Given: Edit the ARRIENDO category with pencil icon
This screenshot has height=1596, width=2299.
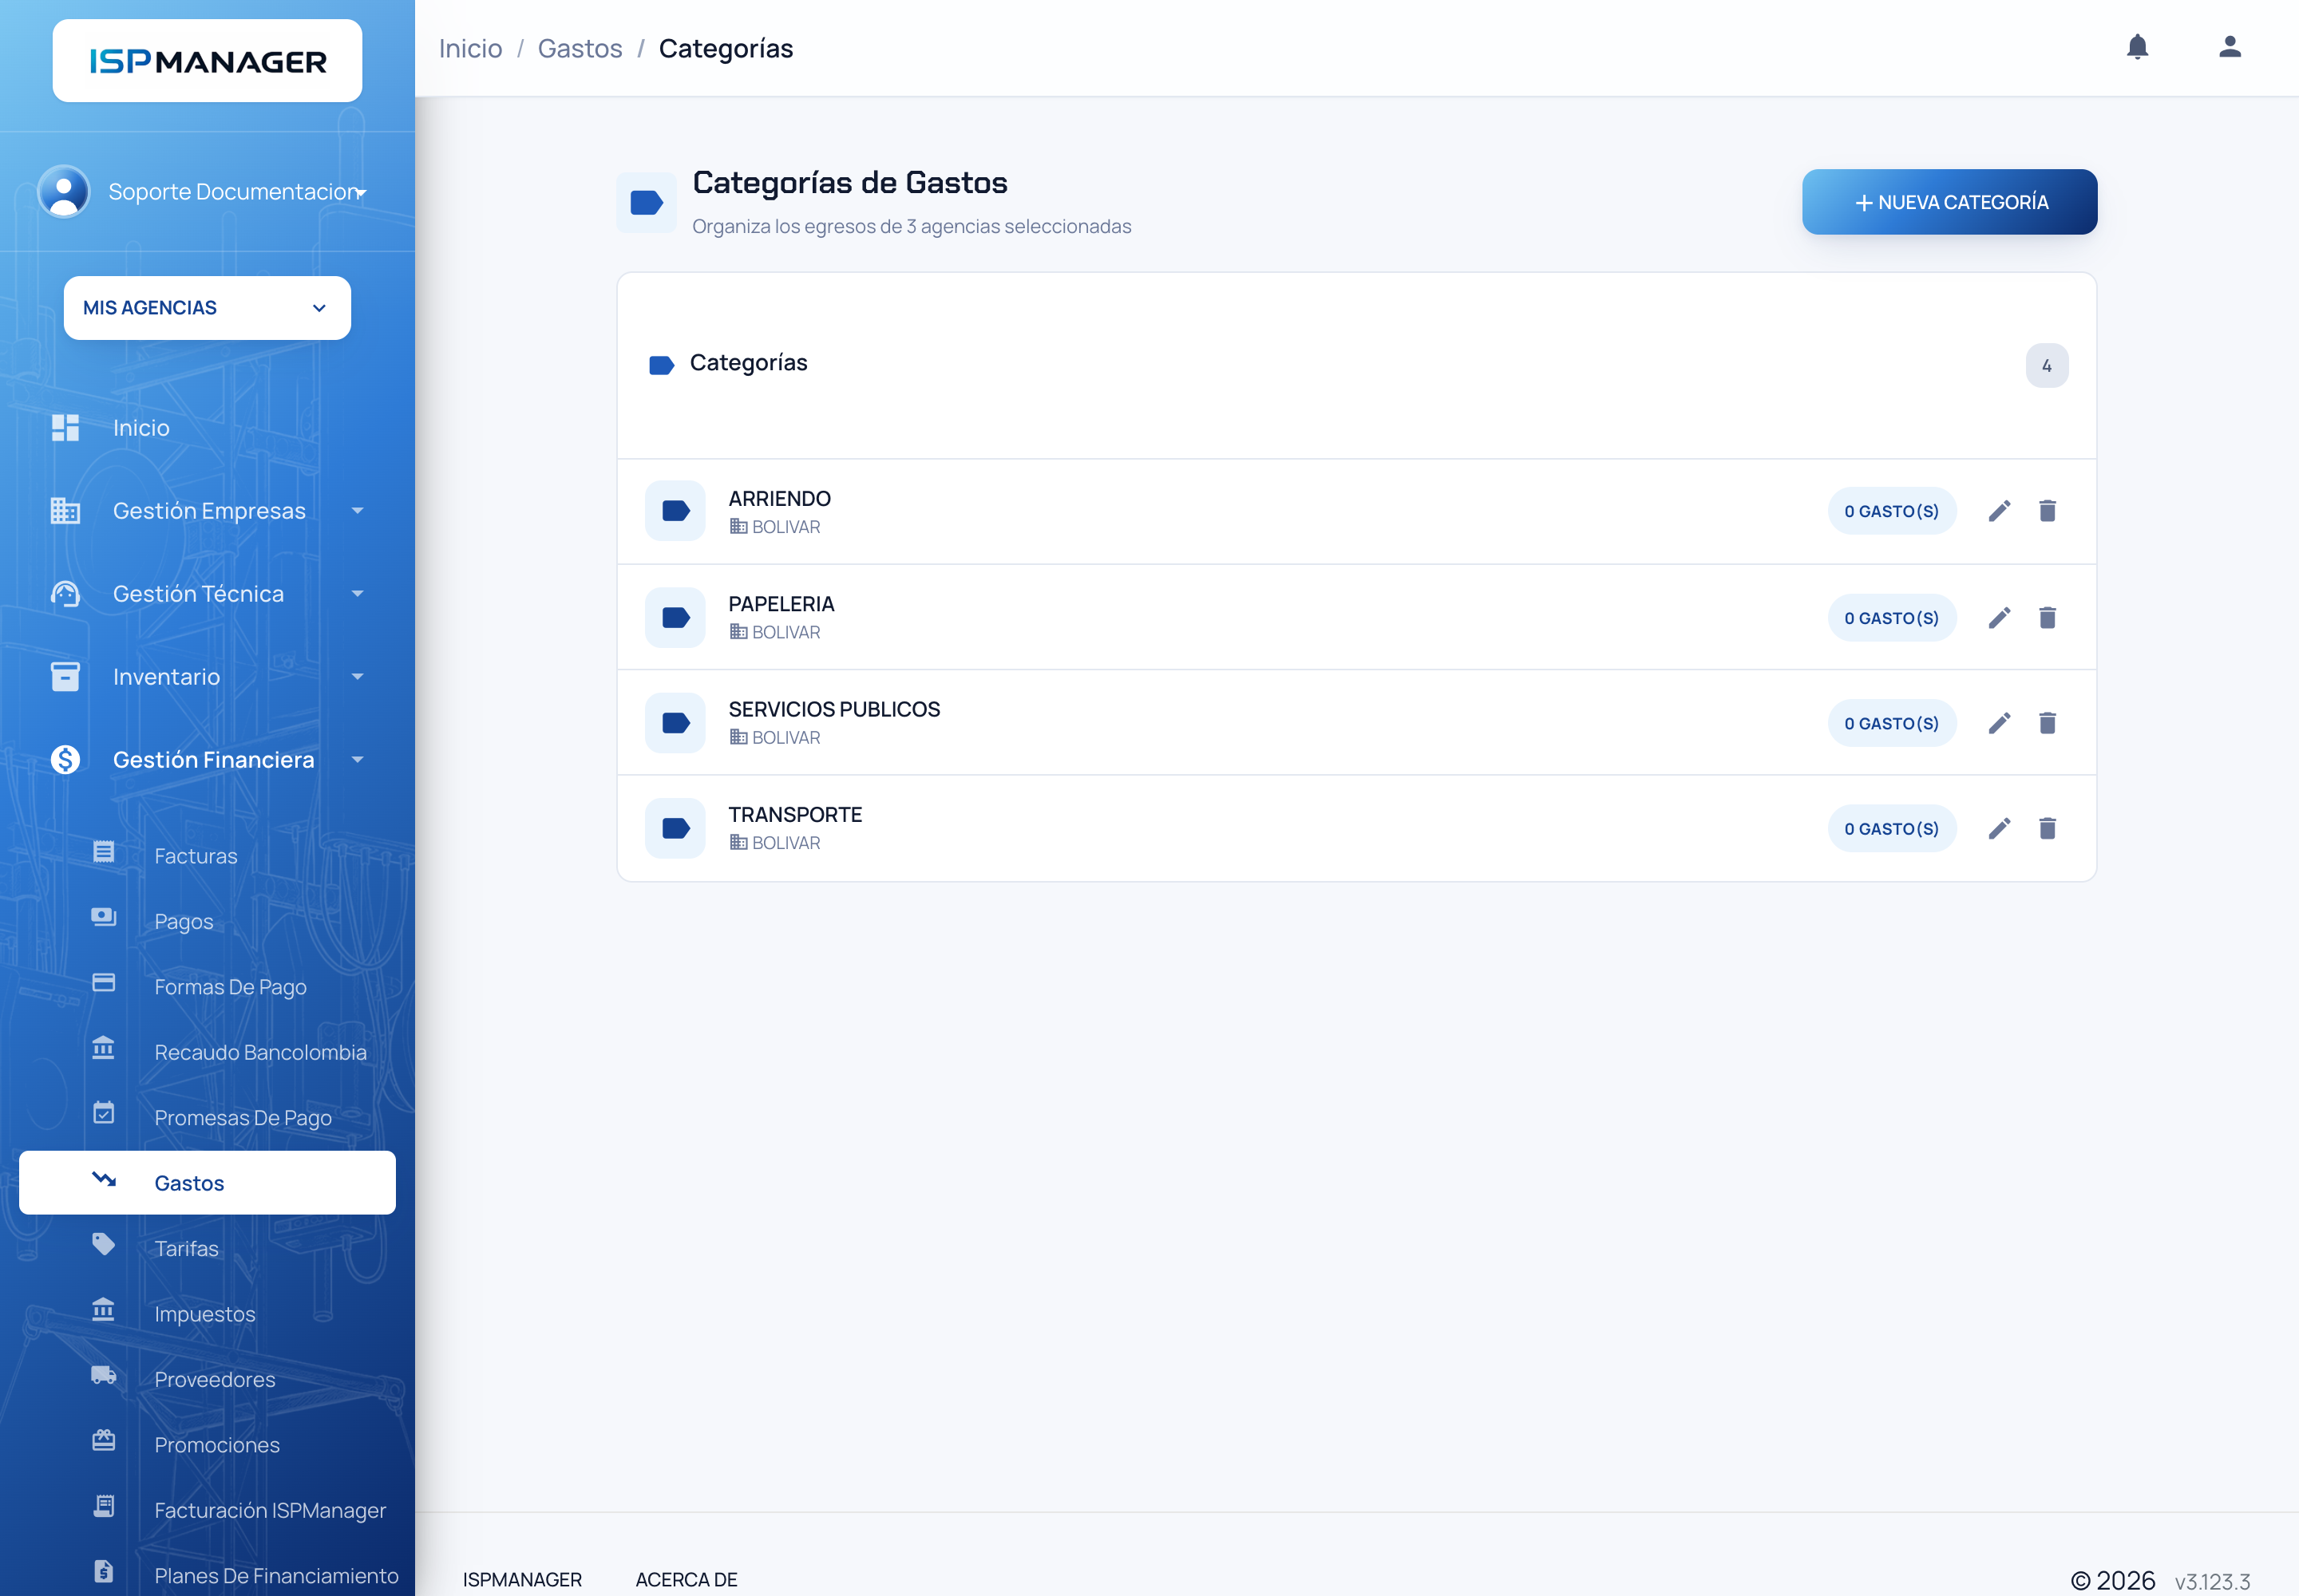Looking at the screenshot, I should [1999, 511].
